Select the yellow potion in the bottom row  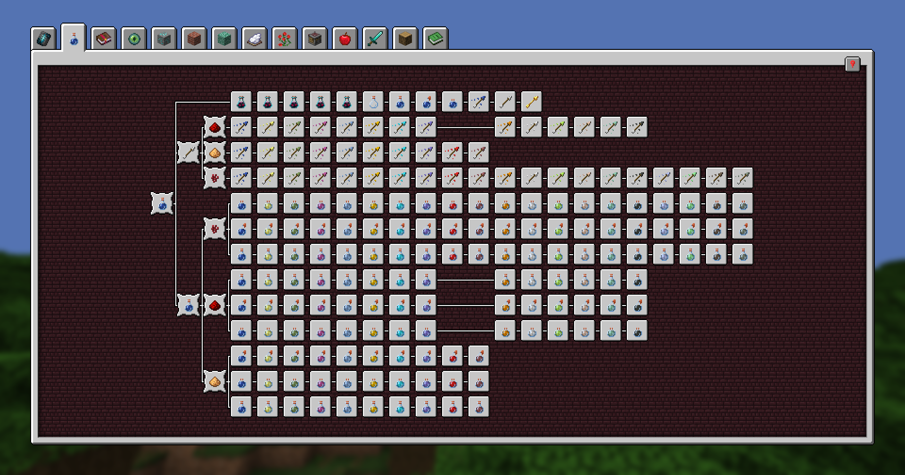pos(268,407)
